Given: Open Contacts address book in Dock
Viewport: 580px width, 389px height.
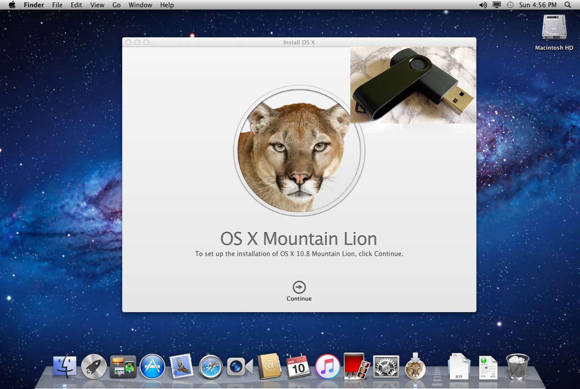Looking at the screenshot, I should click(x=269, y=366).
